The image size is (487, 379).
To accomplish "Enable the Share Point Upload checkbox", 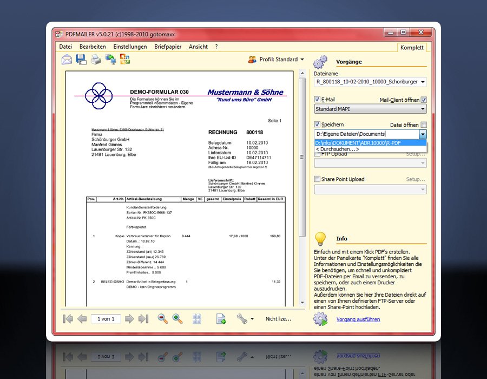I will (317, 179).
